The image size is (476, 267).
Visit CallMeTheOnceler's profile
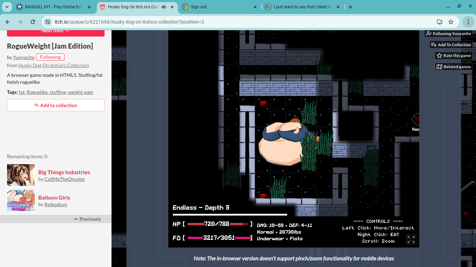[x=65, y=179]
